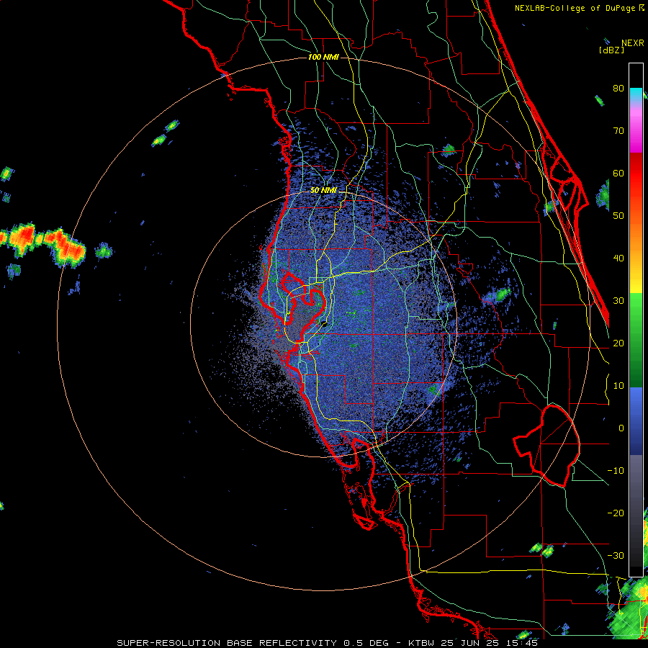This screenshot has width=648, height=648.
Task: Pick the blue band of the color scale
Action: click(x=636, y=421)
